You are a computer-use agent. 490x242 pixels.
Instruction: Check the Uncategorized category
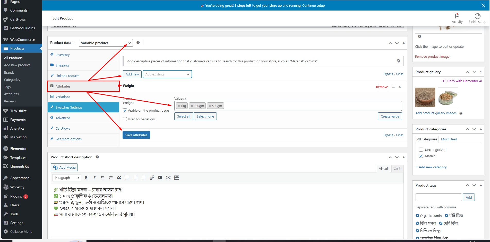pyautogui.click(x=421, y=150)
